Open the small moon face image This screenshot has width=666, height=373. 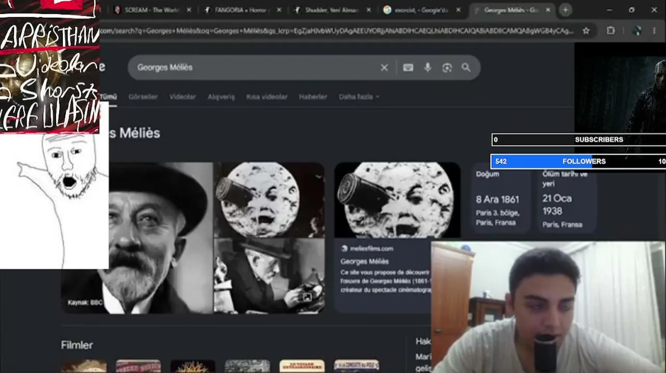point(269,199)
